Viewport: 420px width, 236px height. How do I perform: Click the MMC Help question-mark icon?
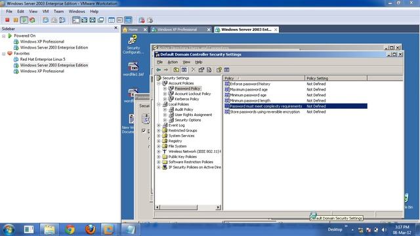219,70
